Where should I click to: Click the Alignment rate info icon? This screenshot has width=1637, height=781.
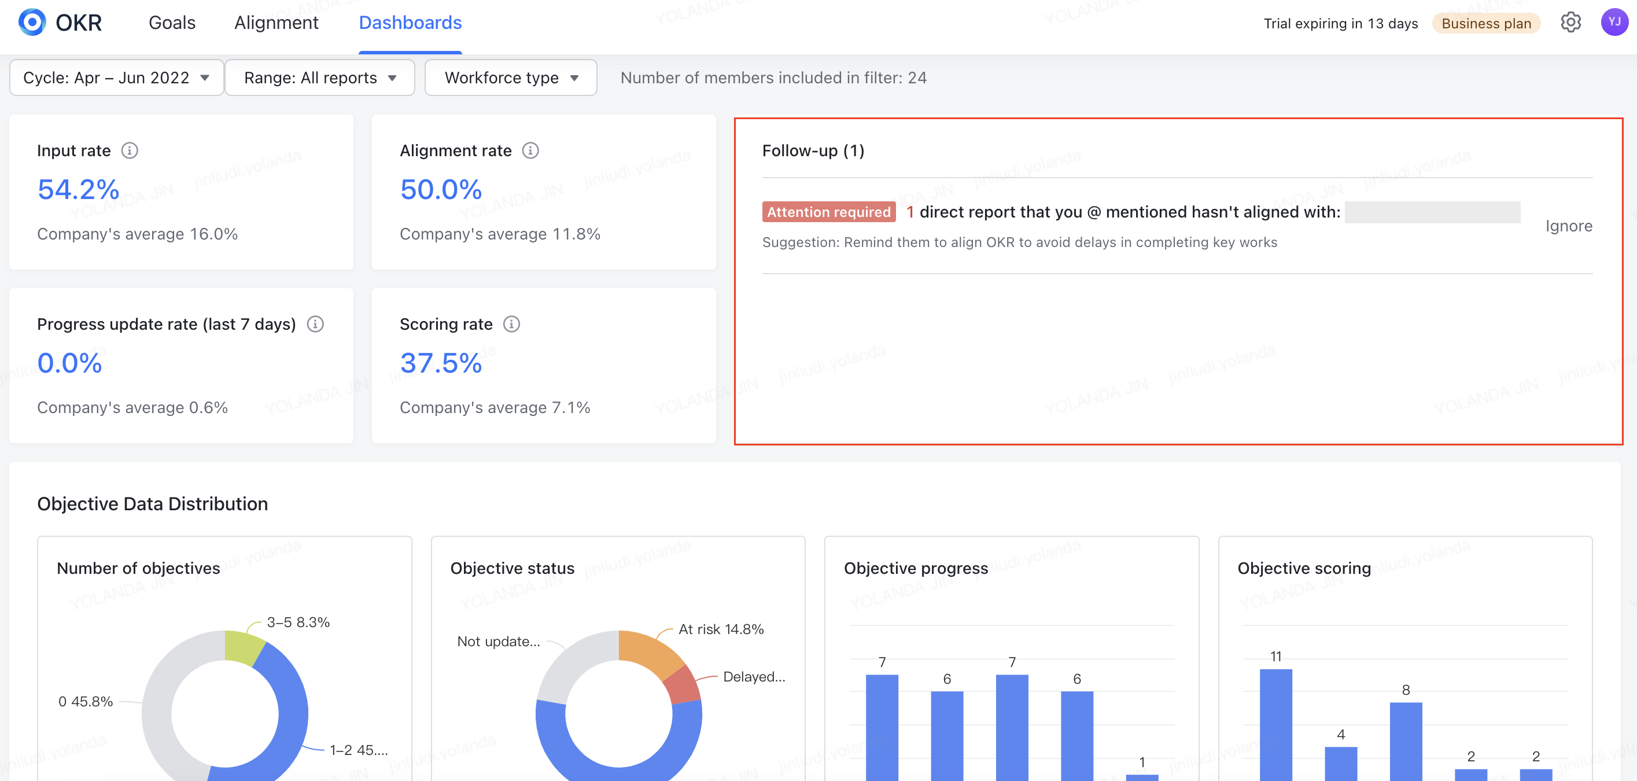click(531, 150)
